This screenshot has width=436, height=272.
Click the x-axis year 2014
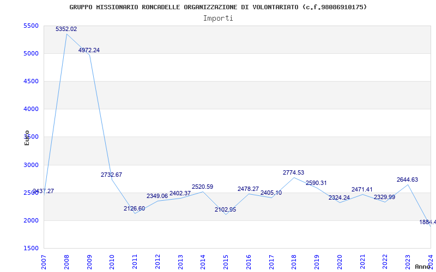click(x=203, y=262)
